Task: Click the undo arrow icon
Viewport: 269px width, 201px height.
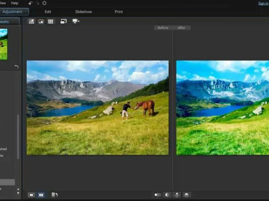Action: coord(31,3)
